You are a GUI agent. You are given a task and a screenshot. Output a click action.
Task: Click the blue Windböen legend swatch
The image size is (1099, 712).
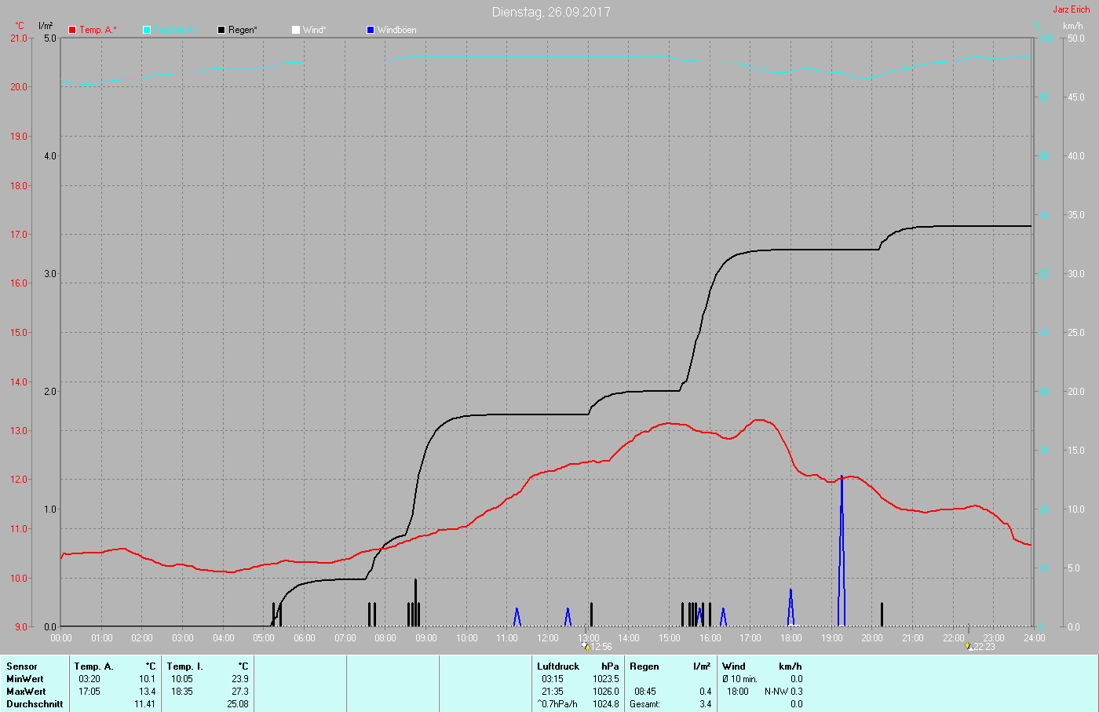pyautogui.click(x=371, y=30)
